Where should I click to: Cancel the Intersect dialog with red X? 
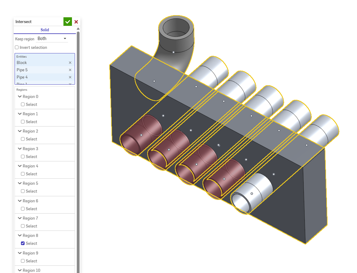[x=76, y=22]
